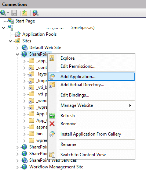Screen dimensions: 146x182
Task: Click the selected SharePoint site globe icon
Action: click(25, 54)
